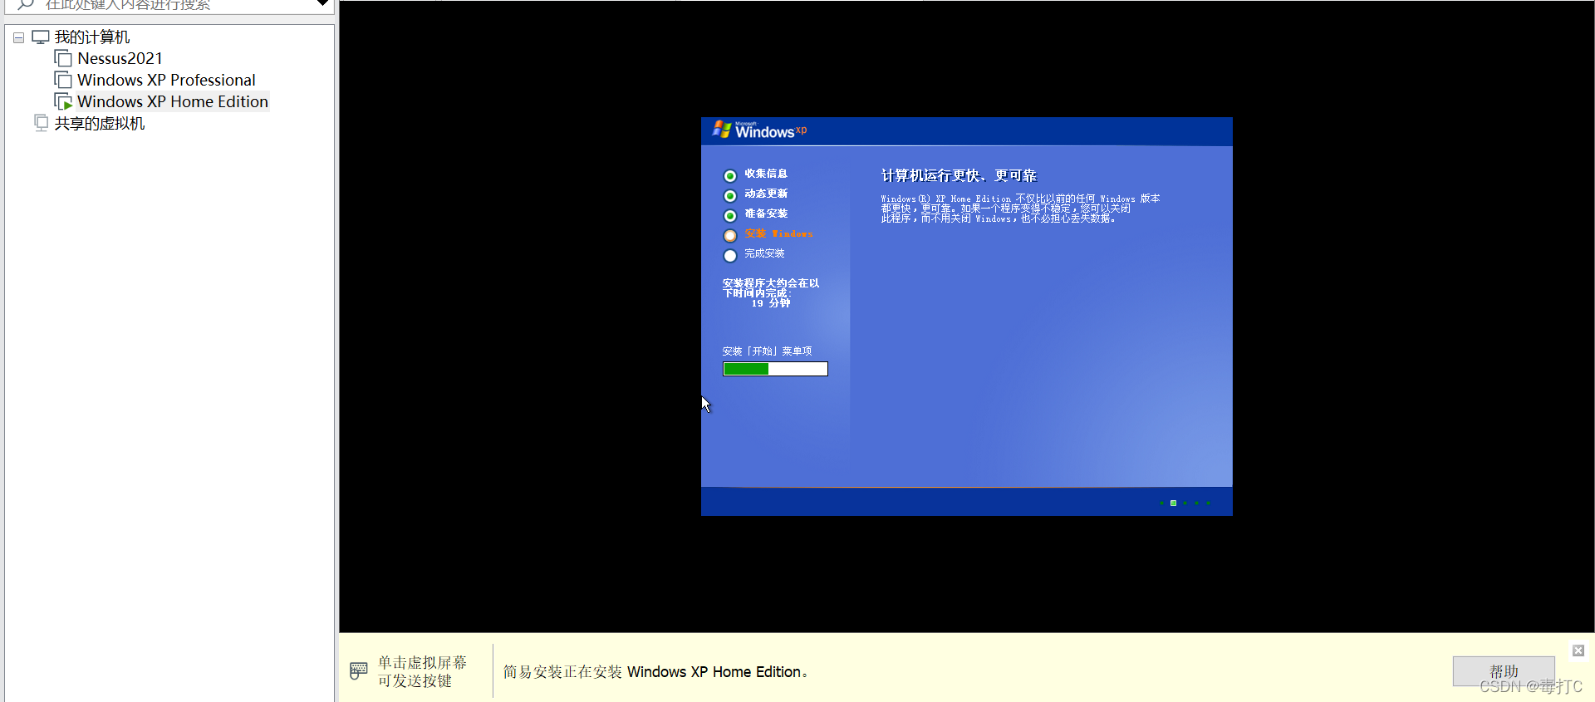Viewport: 1595px width, 702px height.
Task: Click the green progress dots in installer footer
Action: tap(1185, 503)
